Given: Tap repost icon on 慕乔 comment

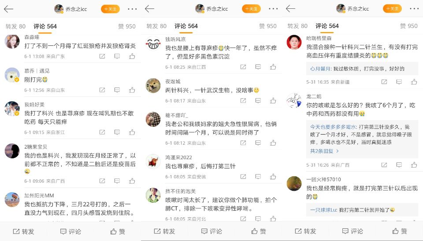Looking at the screenshot, I should [x=102, y=90].
